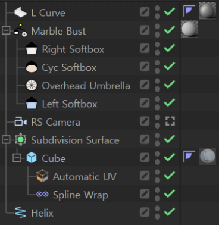The width and height of the screenshot is (219, 225).
Task: Disable the Cyc Softbox green checkmark
Action: [170, 66]
